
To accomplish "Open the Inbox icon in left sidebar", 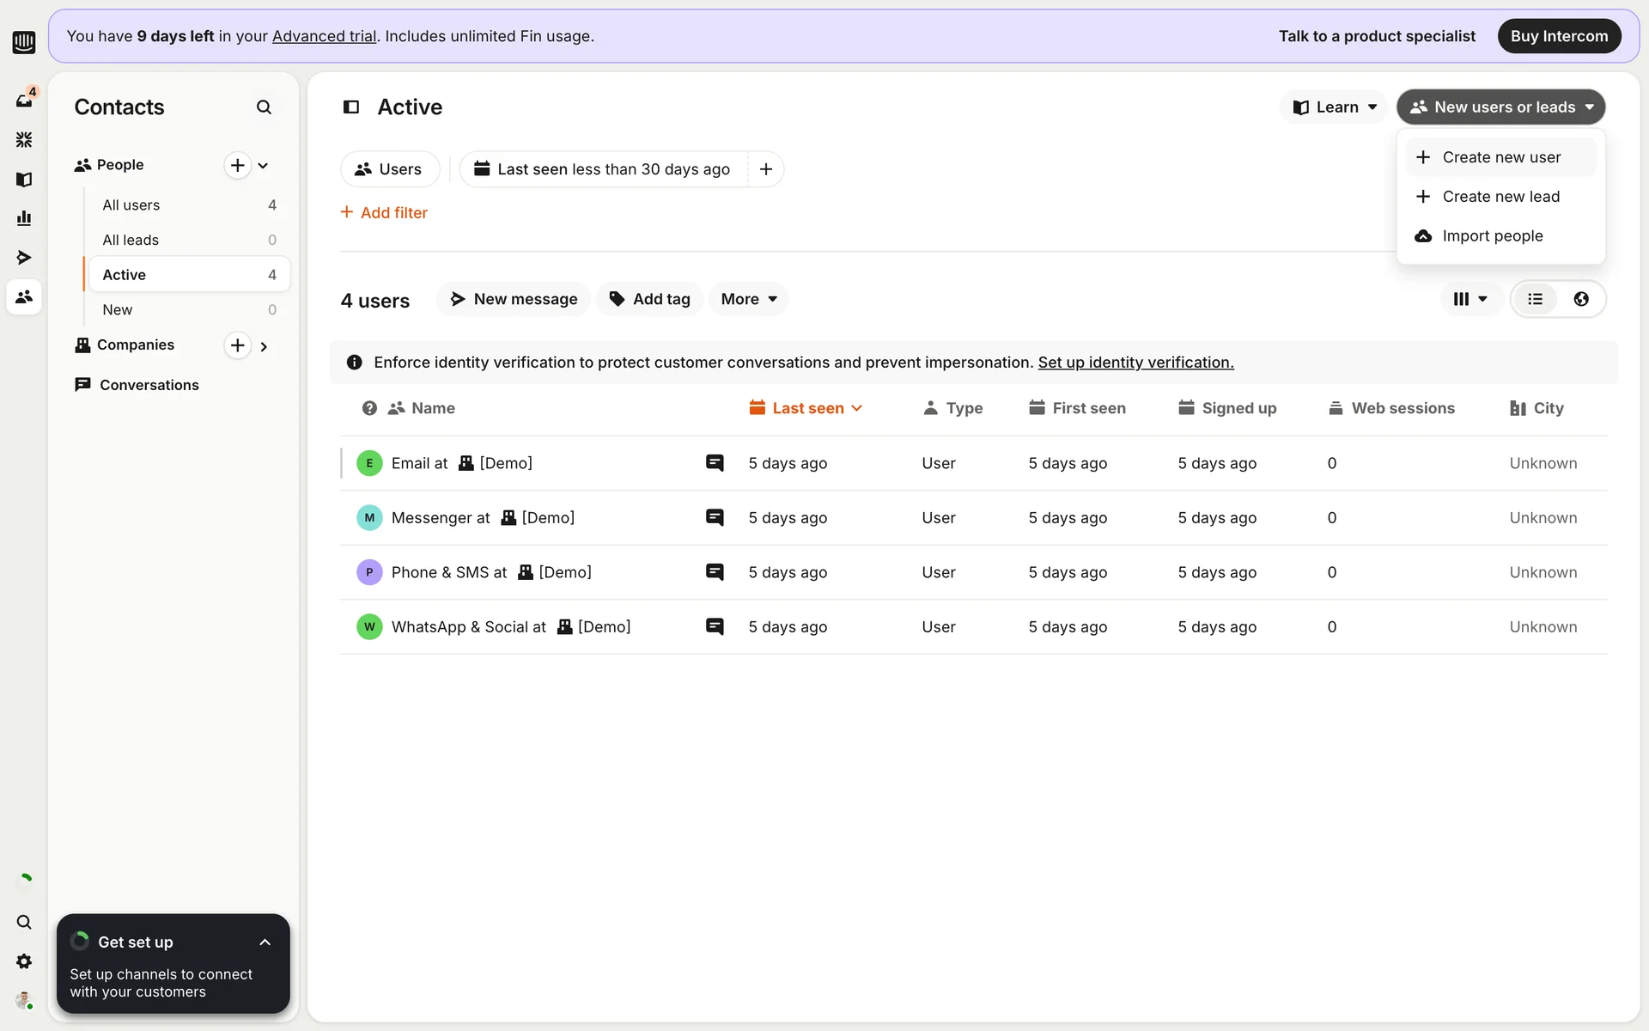I will (24, 101).
